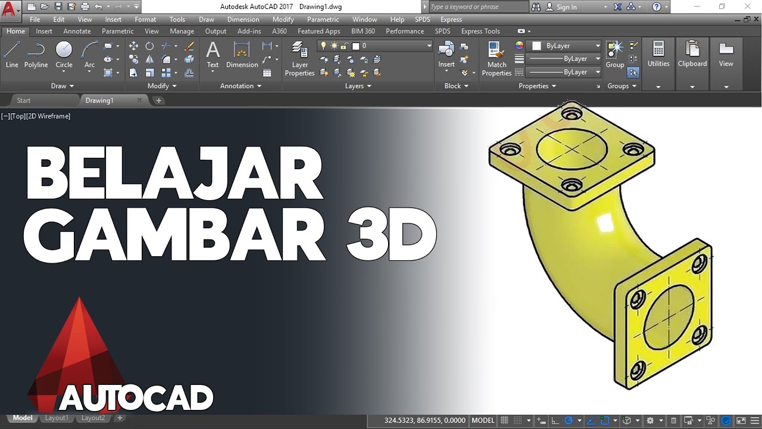Switch to Layout1 tab

tap(57, 418)
